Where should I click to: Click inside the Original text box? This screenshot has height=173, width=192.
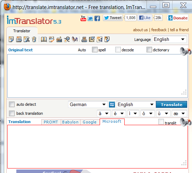98,76
